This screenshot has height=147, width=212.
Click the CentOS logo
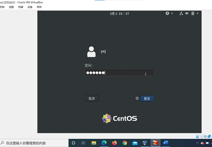(x=119, y=118)
